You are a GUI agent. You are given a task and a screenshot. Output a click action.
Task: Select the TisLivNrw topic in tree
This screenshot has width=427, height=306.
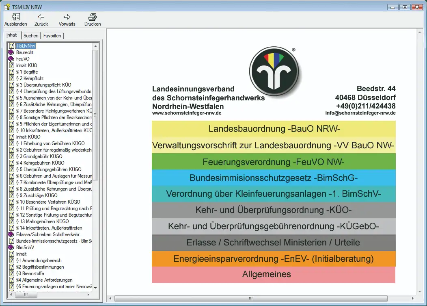[26, 46]
